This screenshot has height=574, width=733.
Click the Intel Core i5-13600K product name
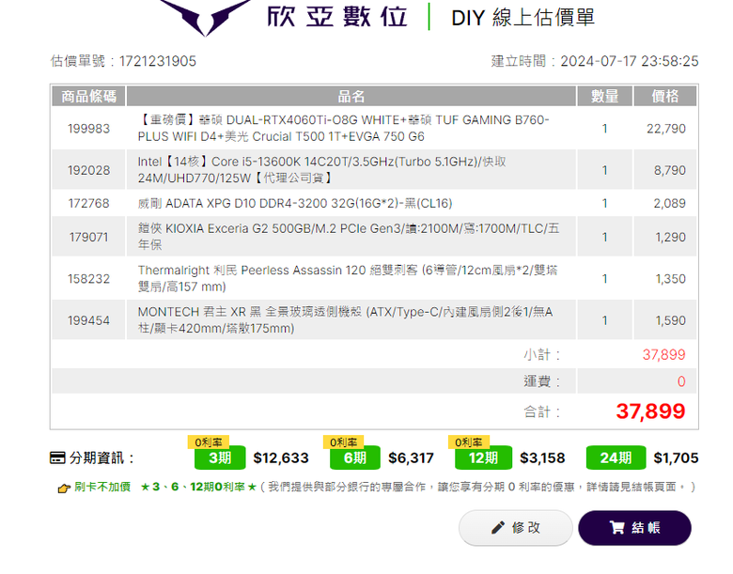click(x=322, y=170)
